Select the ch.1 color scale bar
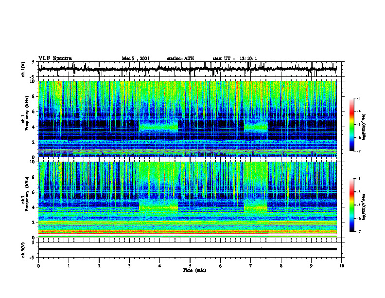385x298 pixels. (352, 125)
